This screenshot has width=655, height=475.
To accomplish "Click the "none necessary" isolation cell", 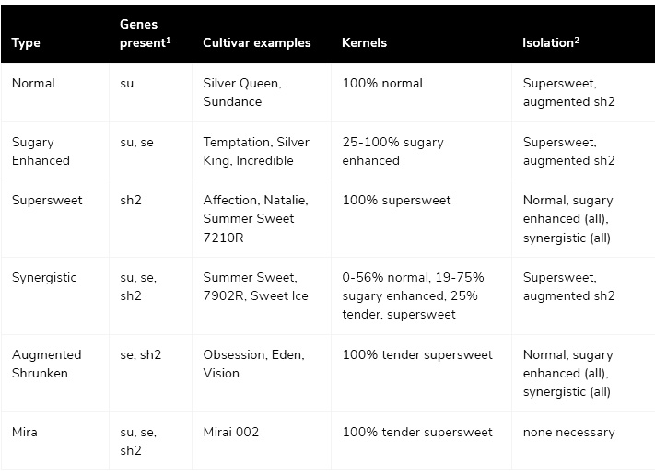I will click(568, 432).
